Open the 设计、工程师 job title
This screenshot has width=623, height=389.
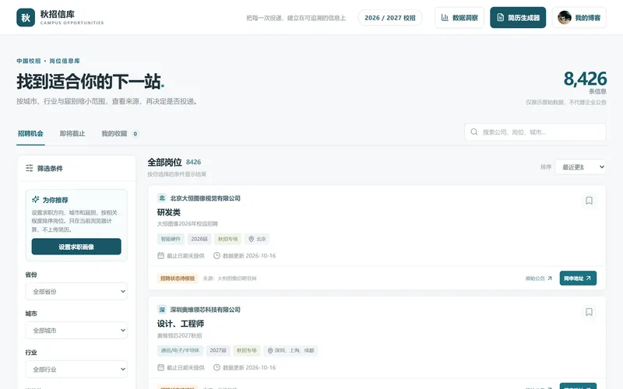[181, 324]
